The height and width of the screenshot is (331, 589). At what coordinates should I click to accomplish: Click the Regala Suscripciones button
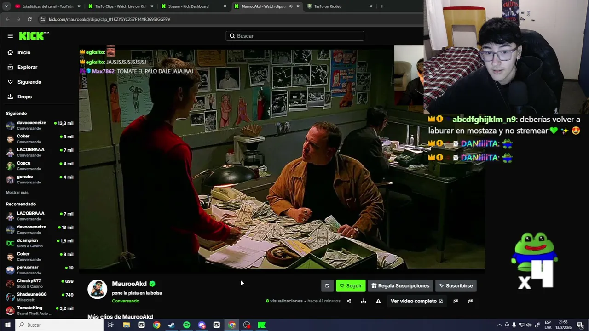click(x=400, y=285)
